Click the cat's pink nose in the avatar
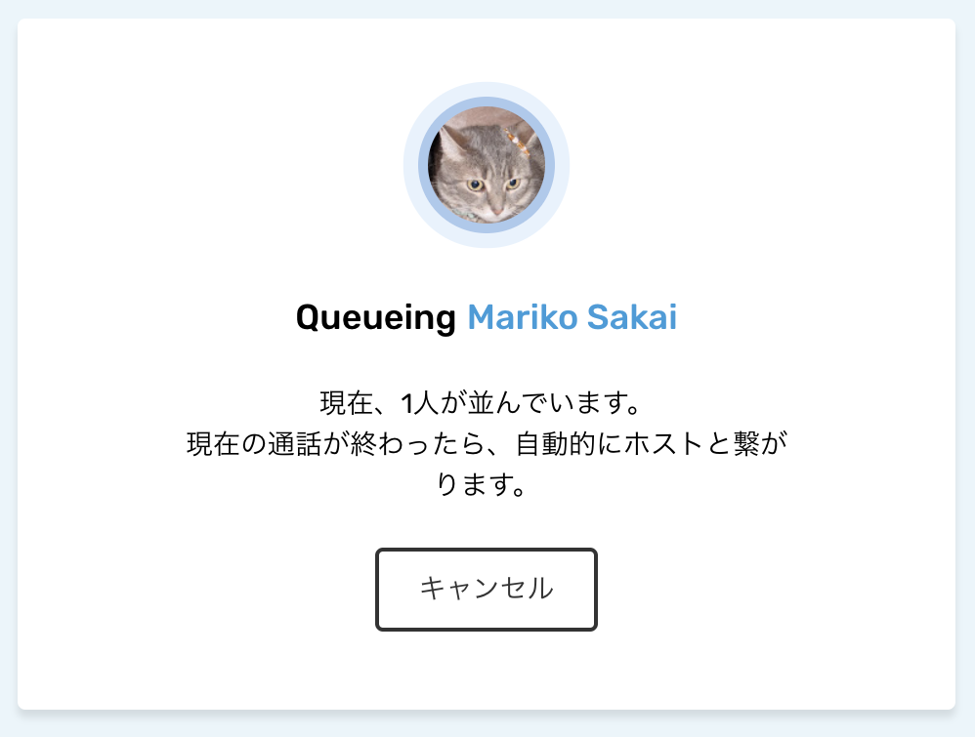 498,213
